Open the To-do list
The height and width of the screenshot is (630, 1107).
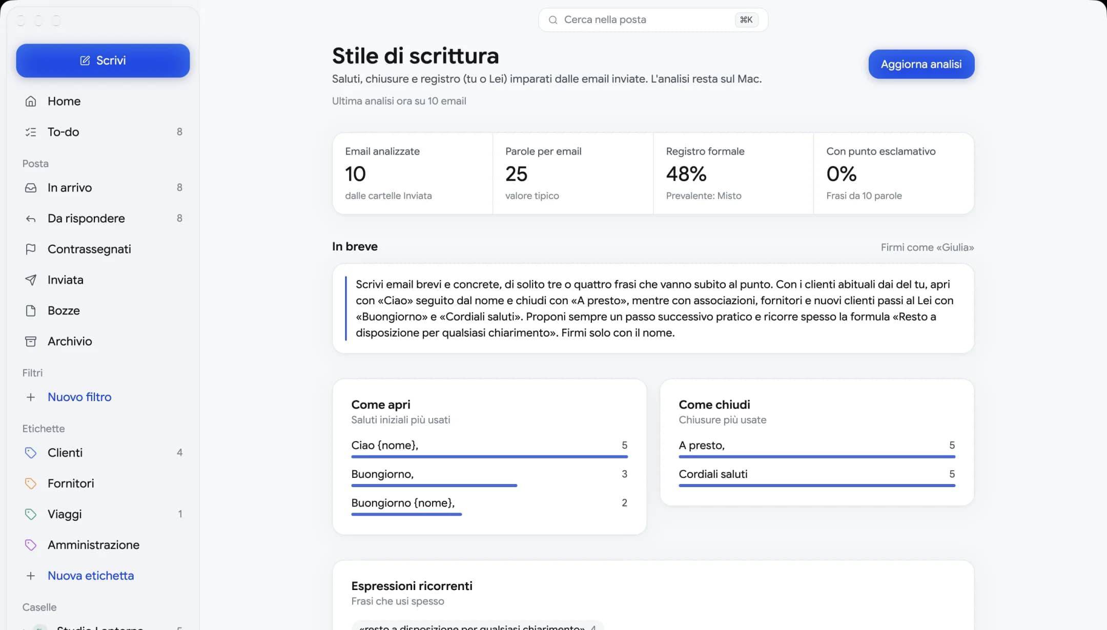pos(103,132)
